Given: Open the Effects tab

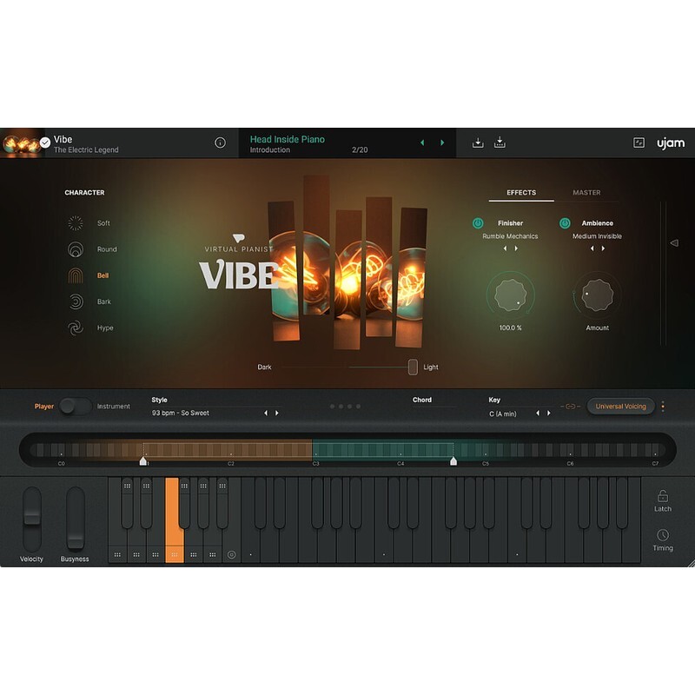Looking at the screenshot, I should 521,194.
